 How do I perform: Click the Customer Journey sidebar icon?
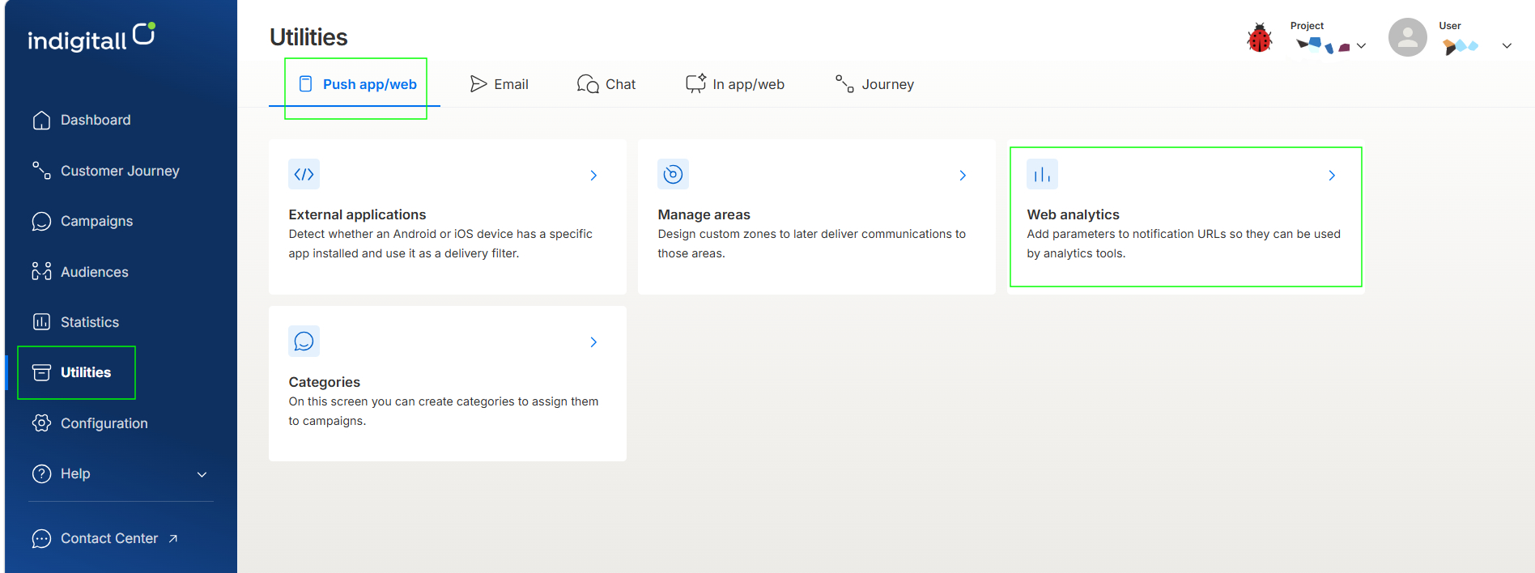coord(41,171)
